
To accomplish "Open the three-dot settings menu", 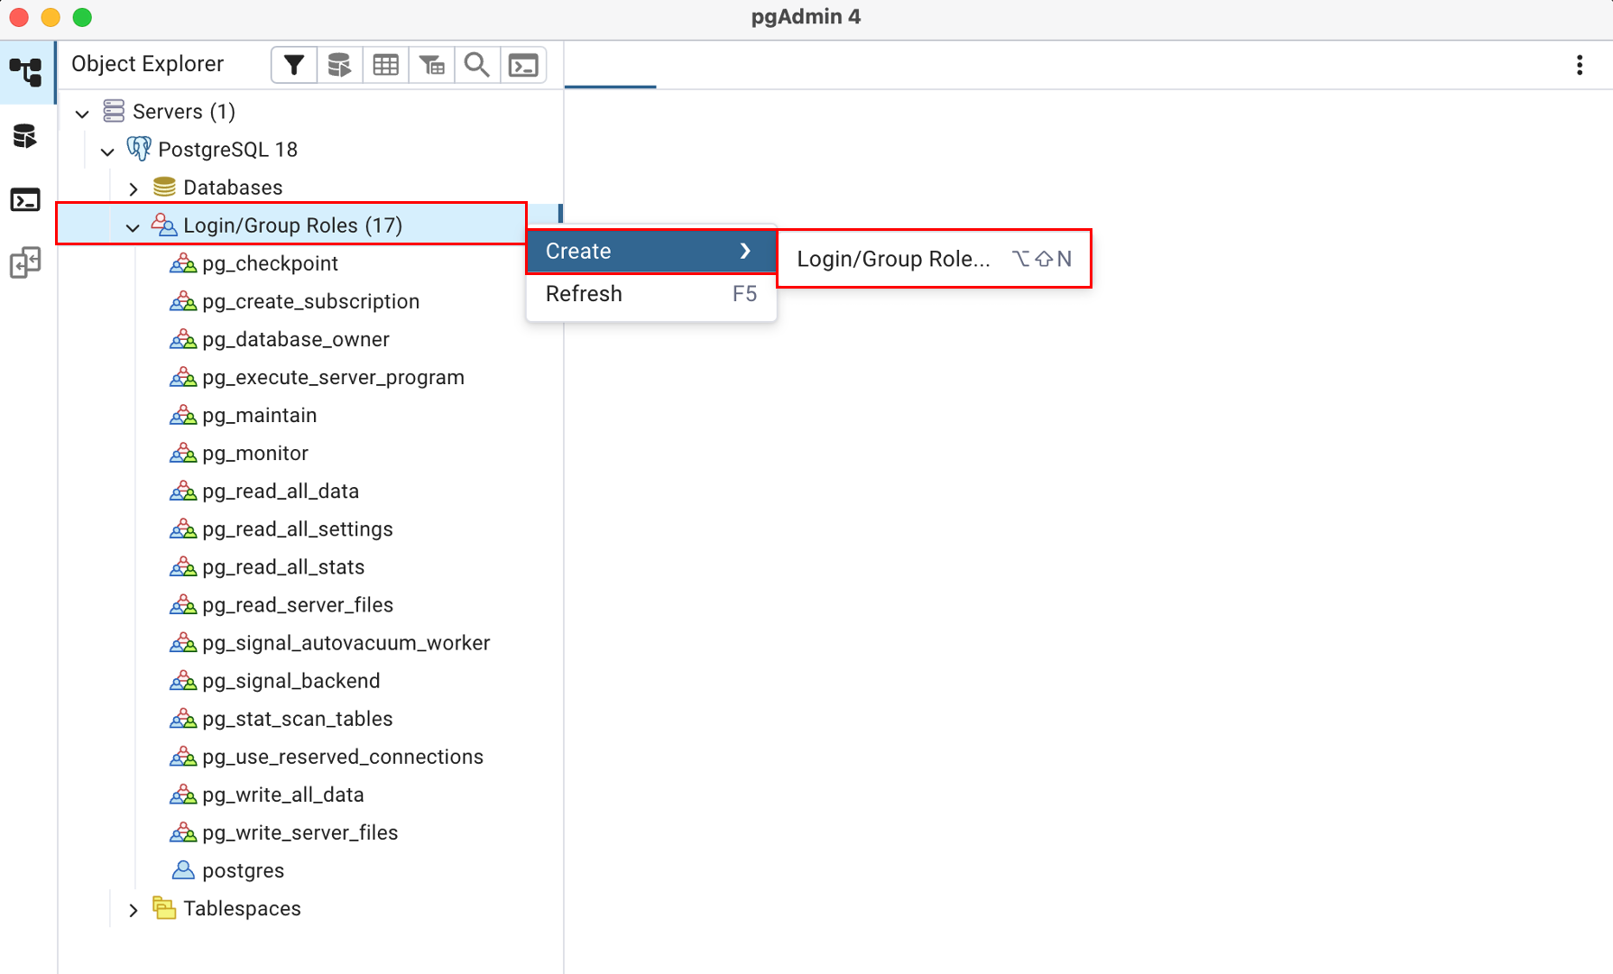I will (x=1580, y=65).
